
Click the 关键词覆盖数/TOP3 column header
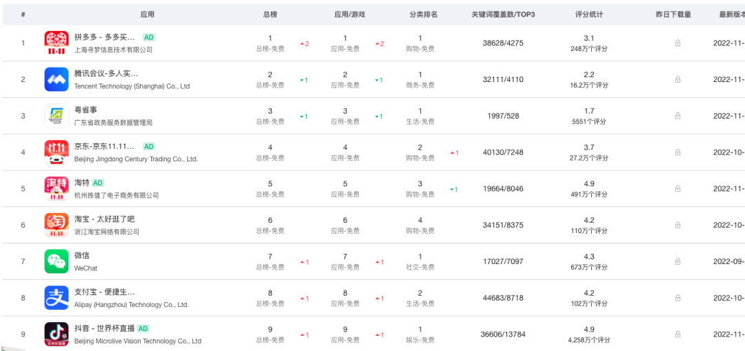click(x=503, y=14)
